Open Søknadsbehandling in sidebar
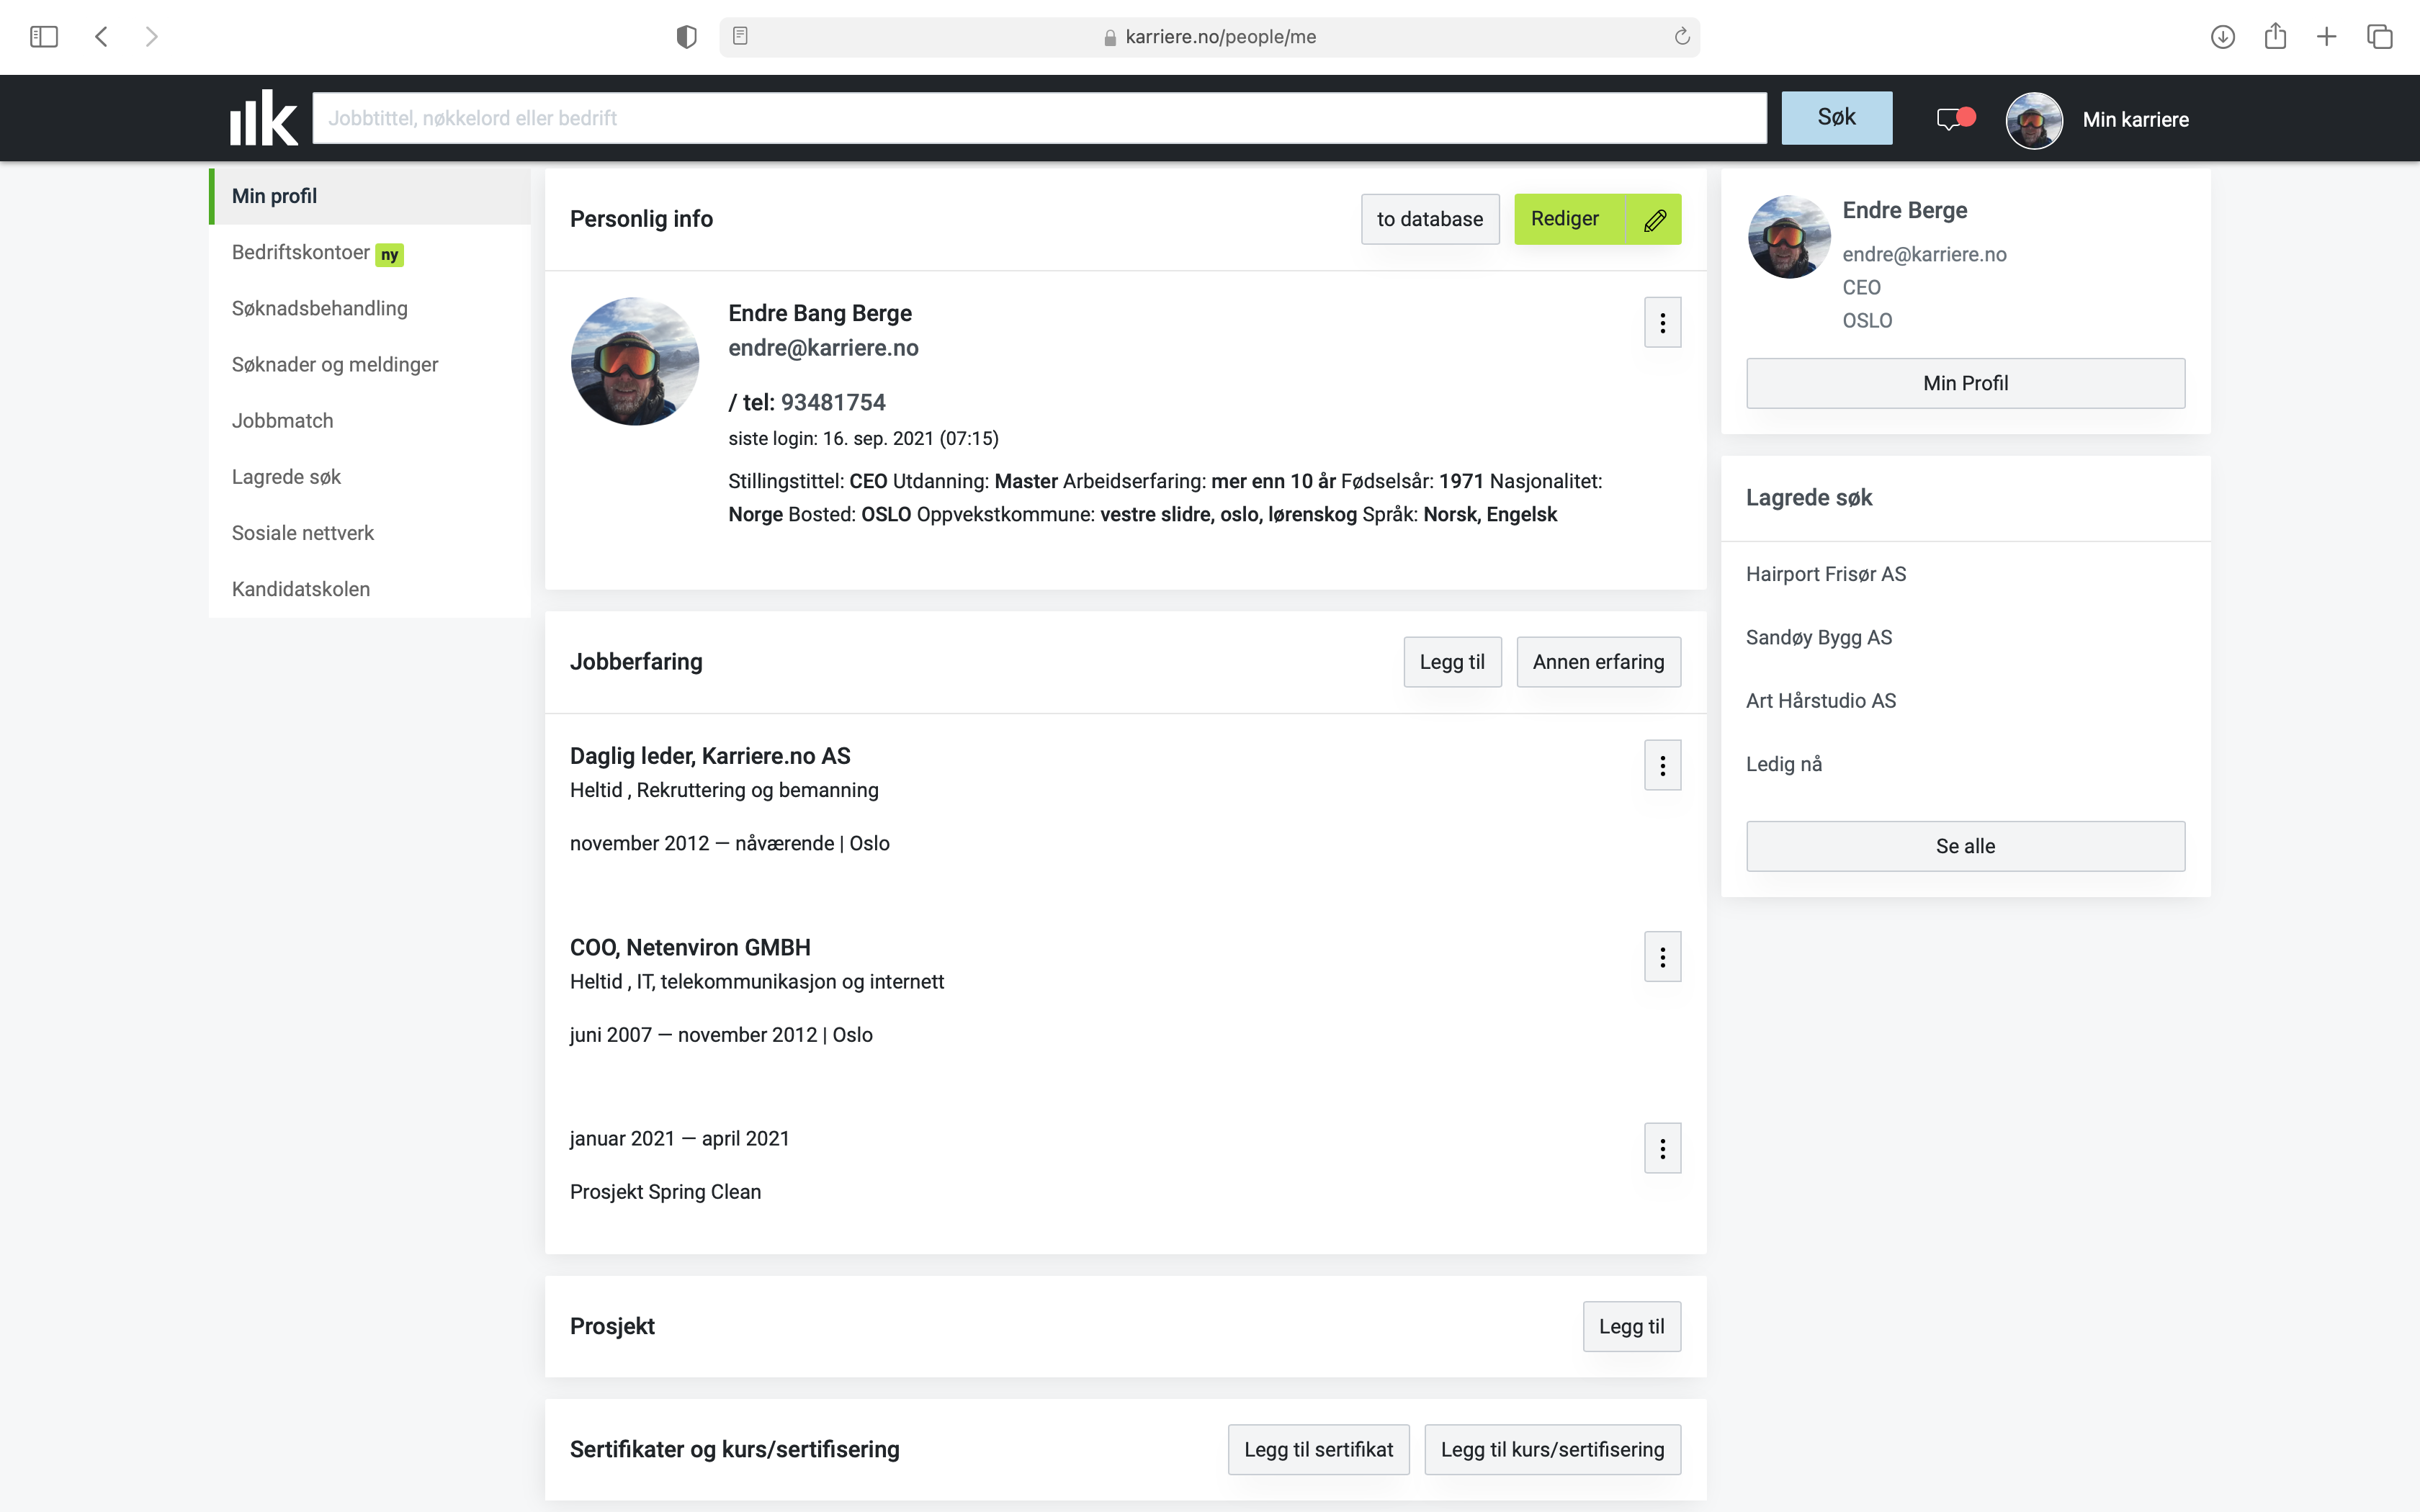Viewport: 2420px width, 1512px height. tap(370, 308)
